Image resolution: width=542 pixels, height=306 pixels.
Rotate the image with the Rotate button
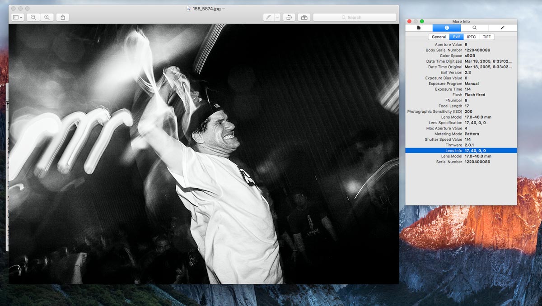point(289,17)
